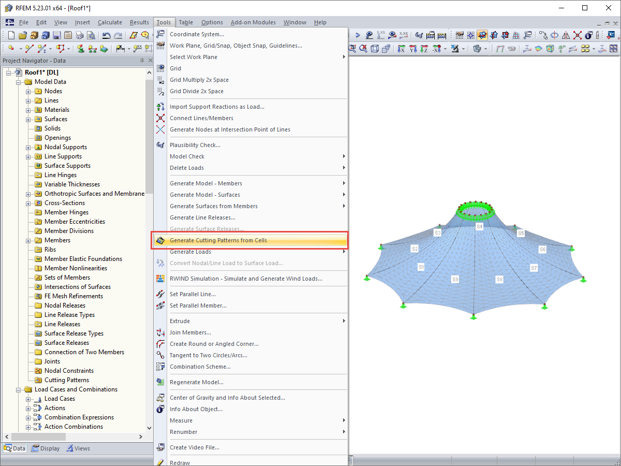Undo the last action
This screenshot has width=621, height=466.
click(107, 35)
